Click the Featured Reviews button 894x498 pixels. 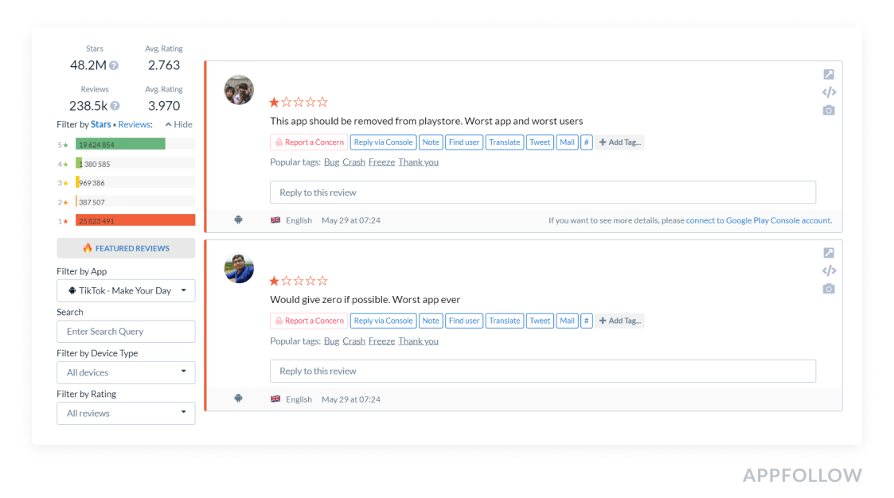(126, 248)
